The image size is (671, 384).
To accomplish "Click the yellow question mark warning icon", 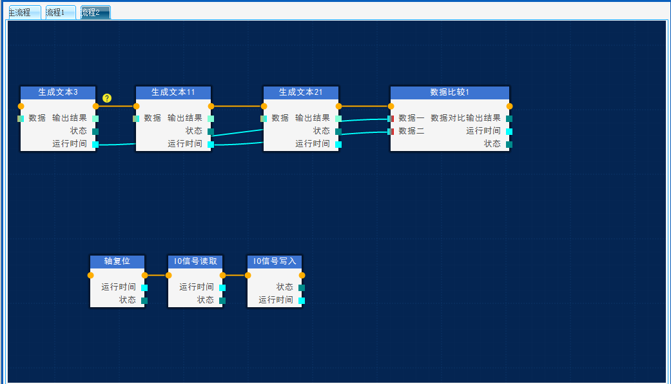I will (x=107, y=98).
